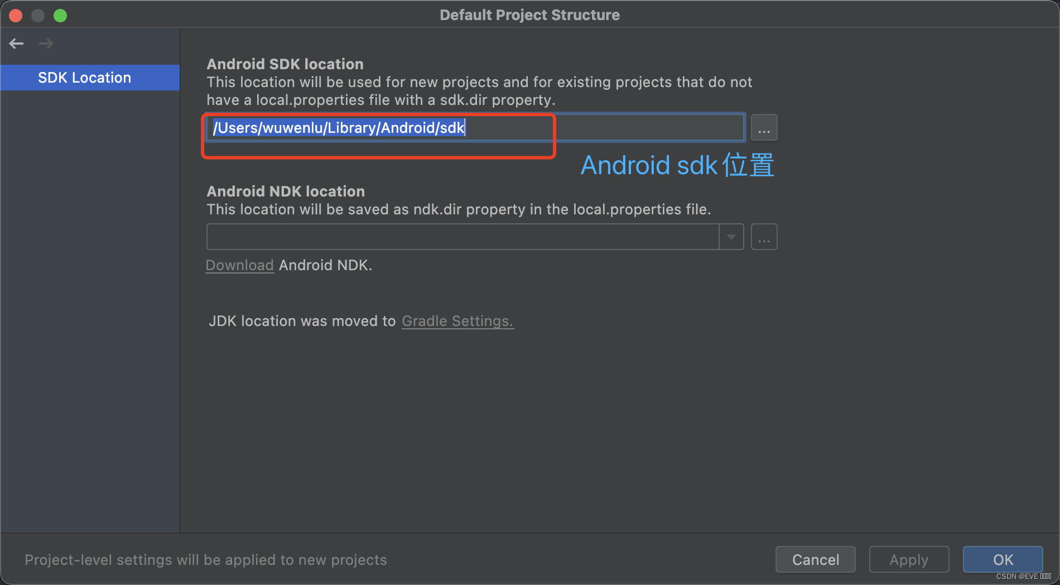
Task: Click the empty Android NDK location field
Action: (x=463, y=236)
